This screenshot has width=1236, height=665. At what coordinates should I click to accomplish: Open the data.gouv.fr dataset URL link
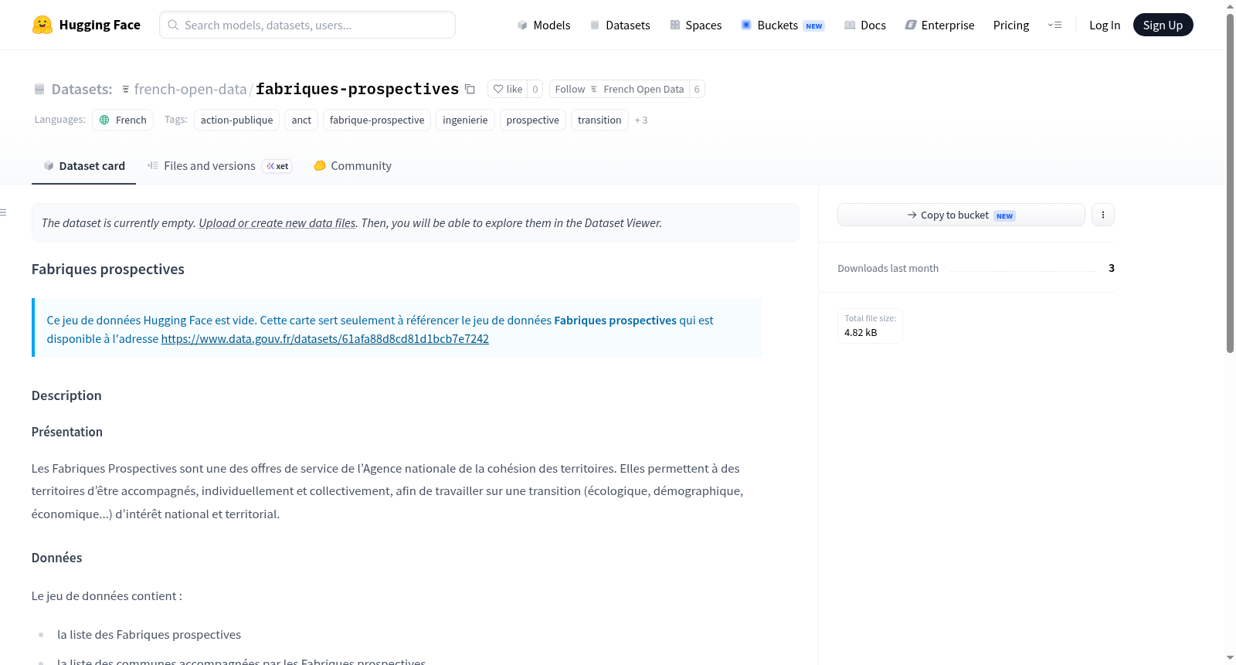click(324, 339)
